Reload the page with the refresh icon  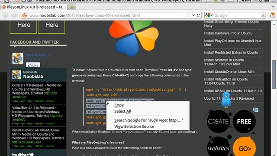[x=198, y=15]
